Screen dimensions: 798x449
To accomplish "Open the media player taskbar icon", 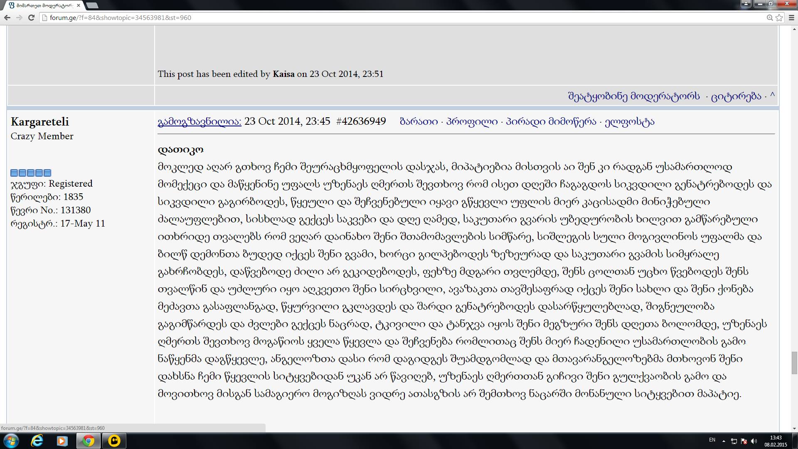I will (x=62, y=441).
